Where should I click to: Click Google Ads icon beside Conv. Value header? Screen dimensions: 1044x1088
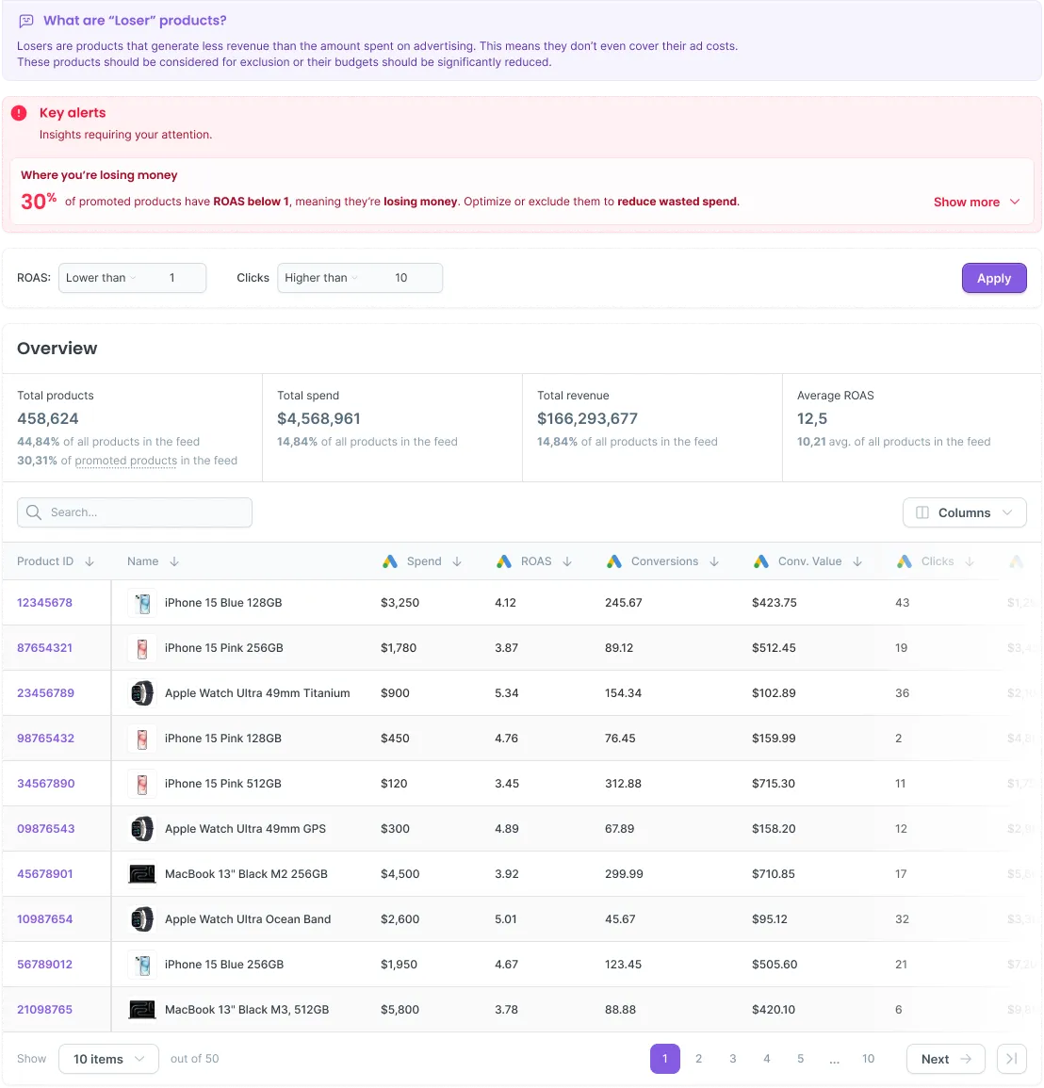(761, 561)
